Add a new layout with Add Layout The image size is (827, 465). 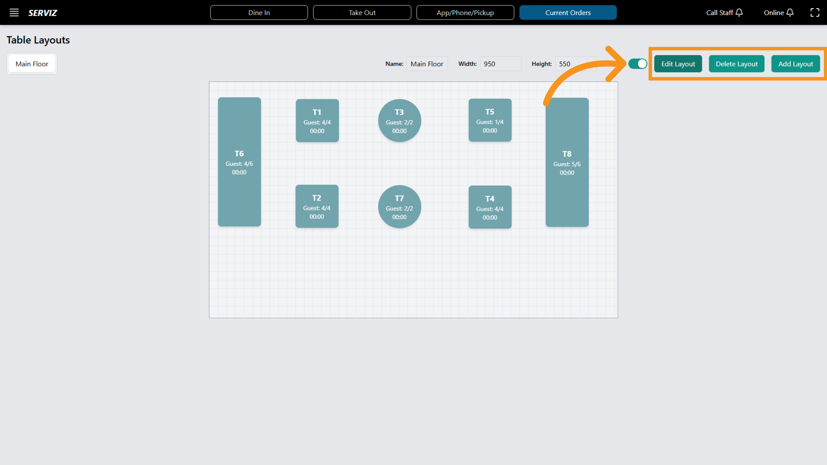point(795,64)
